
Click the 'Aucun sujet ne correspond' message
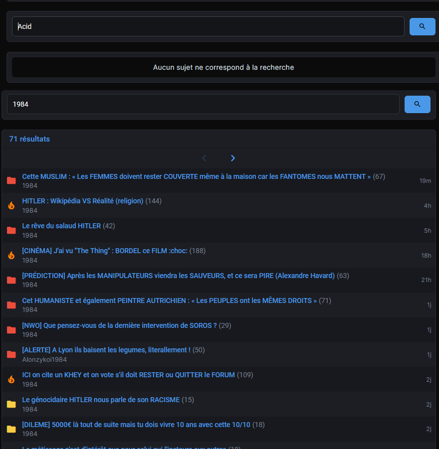tap(223, 67)
